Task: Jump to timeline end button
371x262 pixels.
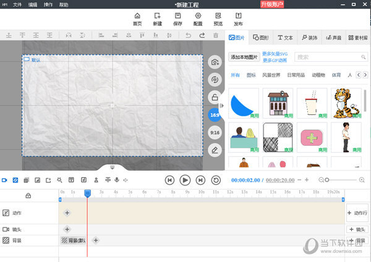Action: (x=200, y=180)
